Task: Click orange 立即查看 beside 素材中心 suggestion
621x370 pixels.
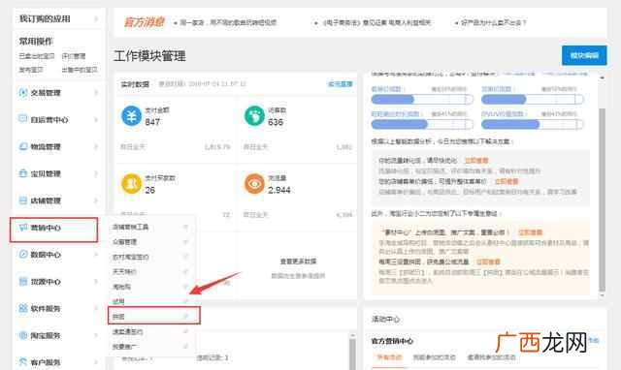Action: pos(531,232)
